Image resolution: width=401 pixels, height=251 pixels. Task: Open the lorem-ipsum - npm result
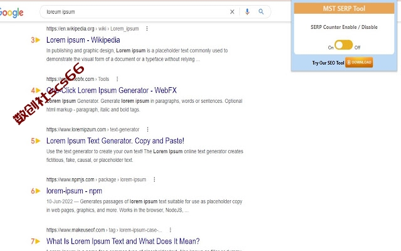point(74,191)
